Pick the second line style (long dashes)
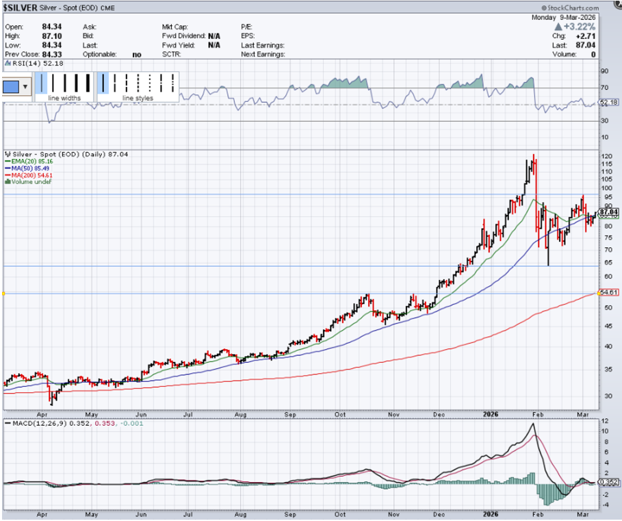Screen dimensions: 622x521 [x=116, y=83]
